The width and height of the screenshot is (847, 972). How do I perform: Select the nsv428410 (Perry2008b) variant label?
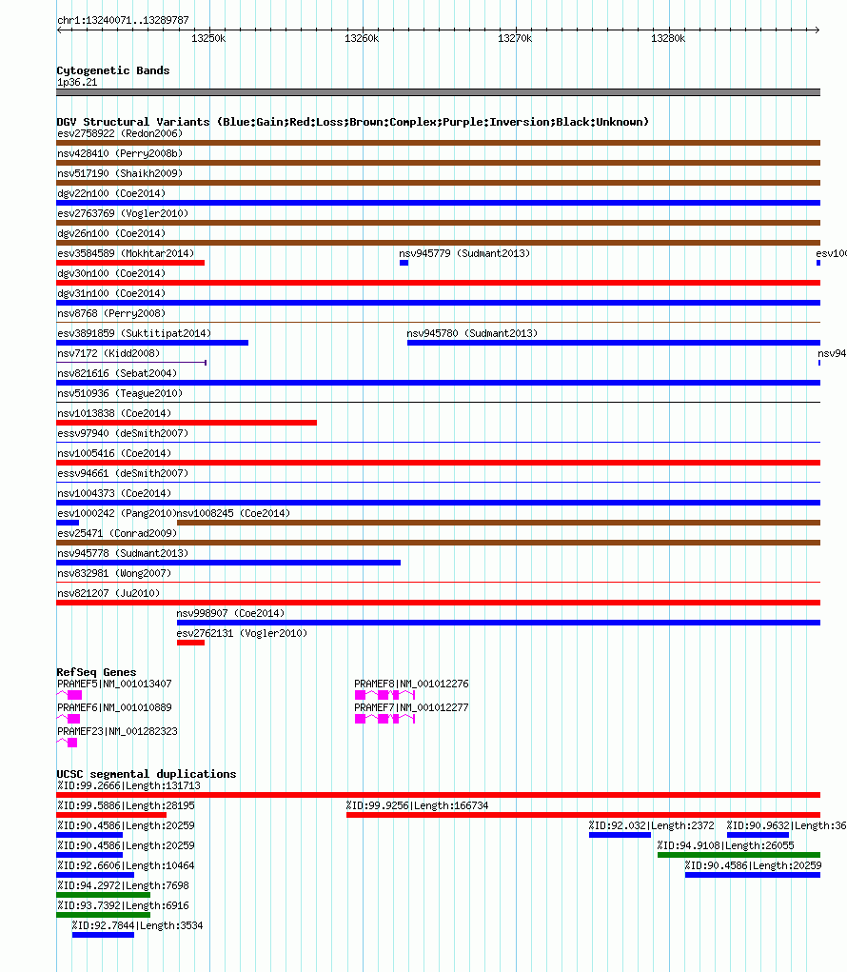point(120,153)
